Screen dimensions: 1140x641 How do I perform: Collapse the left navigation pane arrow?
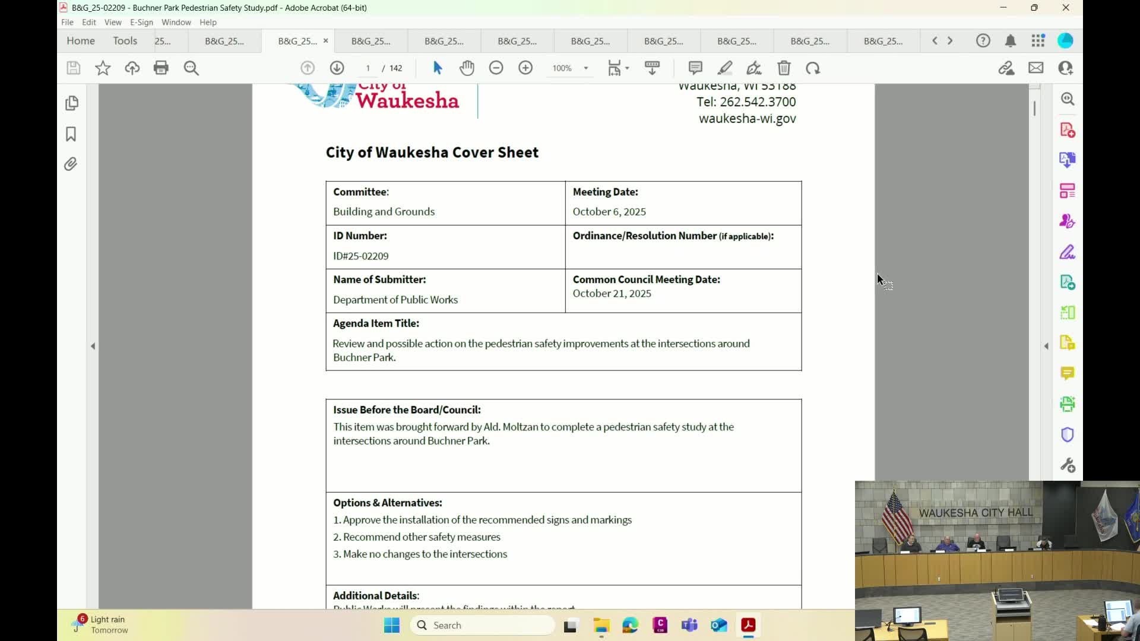tap(93, 346)
